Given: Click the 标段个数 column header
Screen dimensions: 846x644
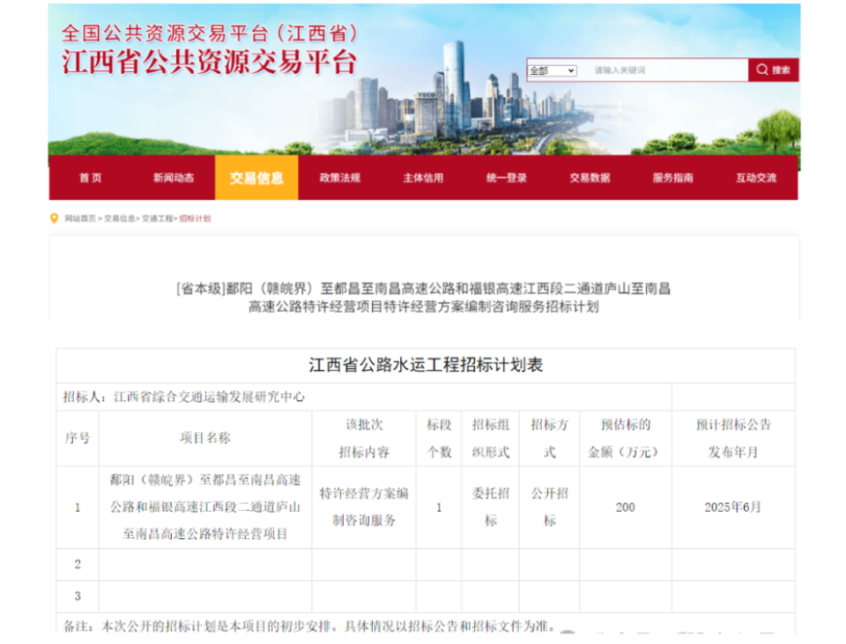Looking at the screenshot, I should click(x=439, y=438).
